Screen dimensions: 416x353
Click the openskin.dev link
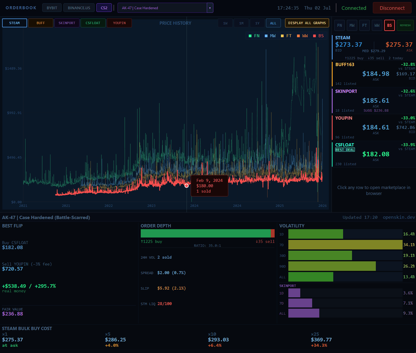pos(399,217)
